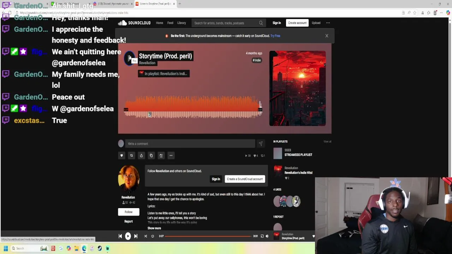Open the Feed page
Image resolution: width=452 pixels, height=254 pixels.
pos(170,23)
